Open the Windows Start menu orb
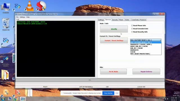180x101 pixels. coord(3,99)
